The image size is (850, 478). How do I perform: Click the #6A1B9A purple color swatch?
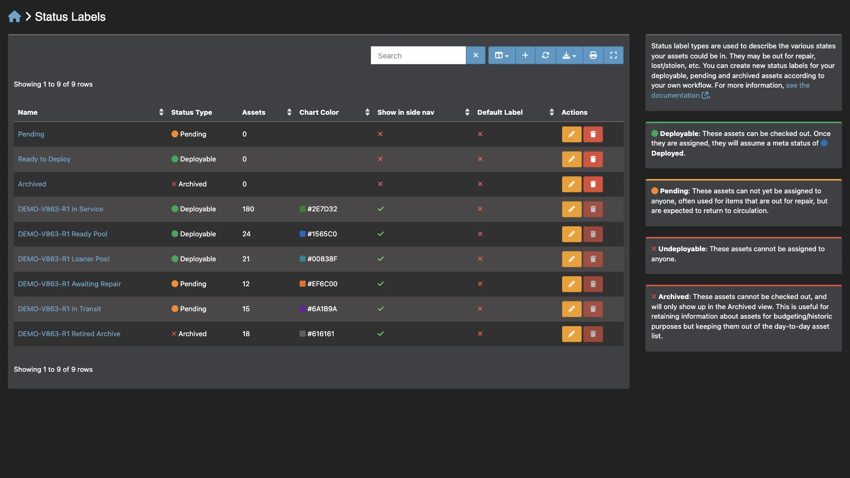[x=302, y=309]
